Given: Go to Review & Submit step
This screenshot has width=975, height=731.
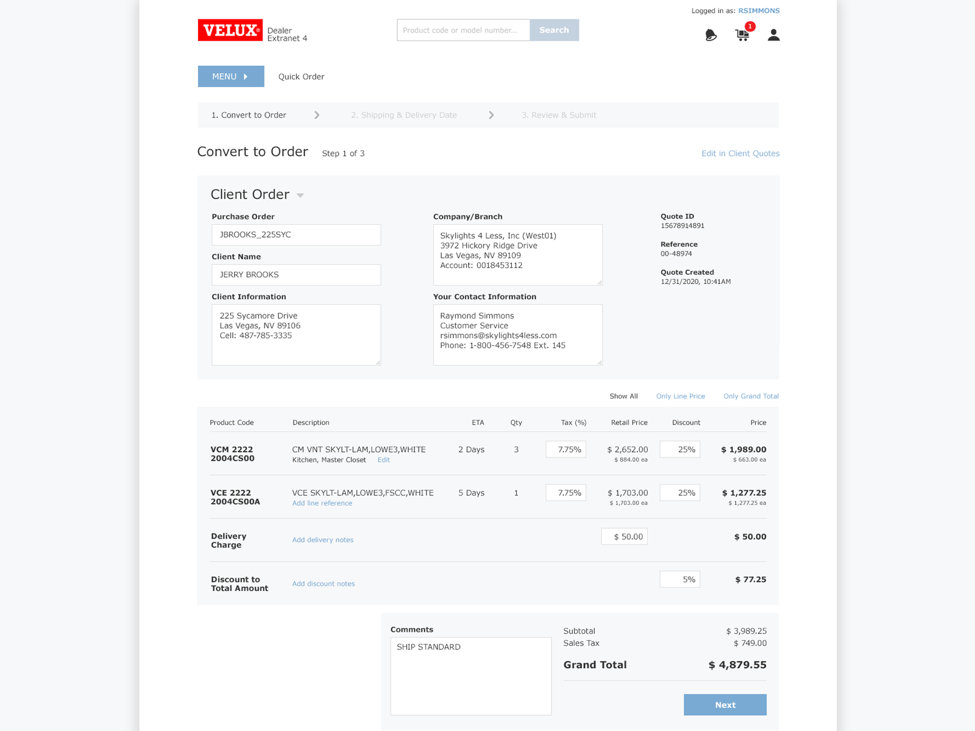Looking at the screenshot, I should 559,115.
